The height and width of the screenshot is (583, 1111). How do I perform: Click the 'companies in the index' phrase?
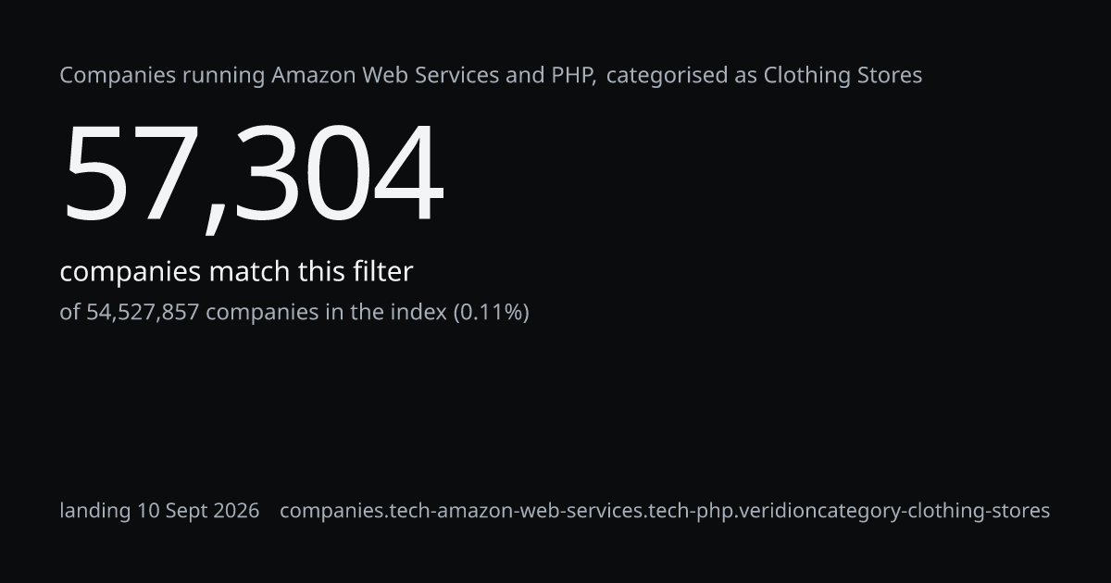[326, 312]
